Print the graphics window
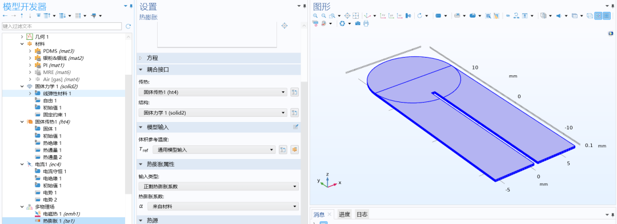617x224 pixels. point(366,23)
